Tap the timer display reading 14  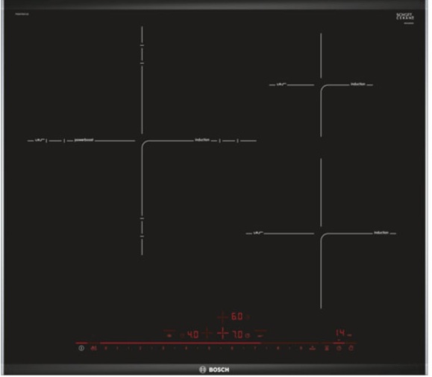(x=340, y=332)
